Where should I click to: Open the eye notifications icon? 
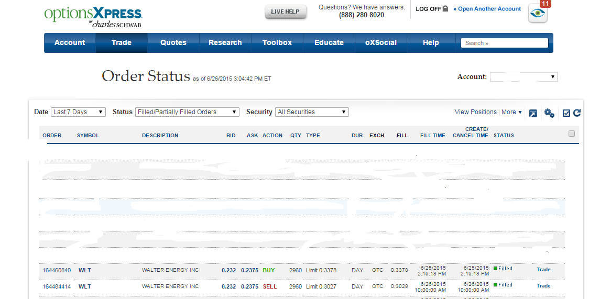click(538, 14)
